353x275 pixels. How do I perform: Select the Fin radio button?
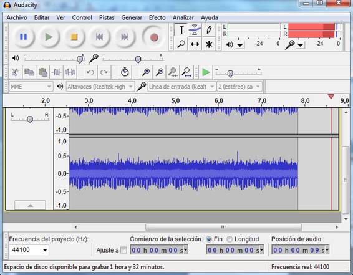pyautogui.click(x=209, y=239)
